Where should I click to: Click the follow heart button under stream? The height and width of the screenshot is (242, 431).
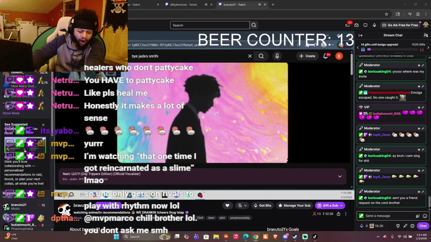coord(227,205)
